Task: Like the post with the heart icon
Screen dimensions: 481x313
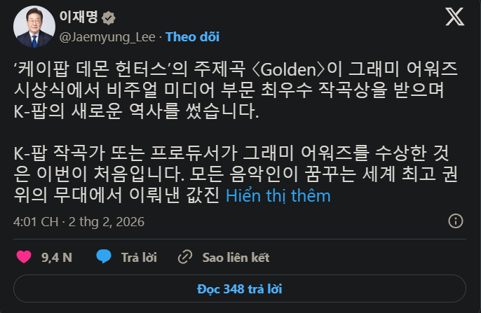Action: tap(24, 257)
